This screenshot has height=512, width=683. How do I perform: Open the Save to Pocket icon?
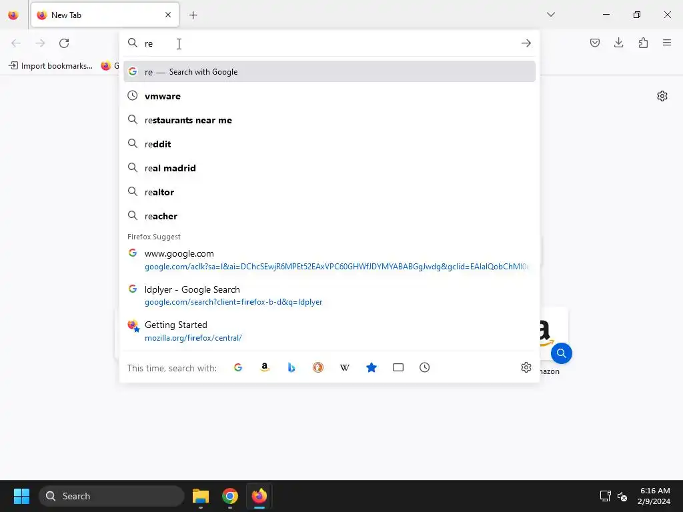[594, 43]
